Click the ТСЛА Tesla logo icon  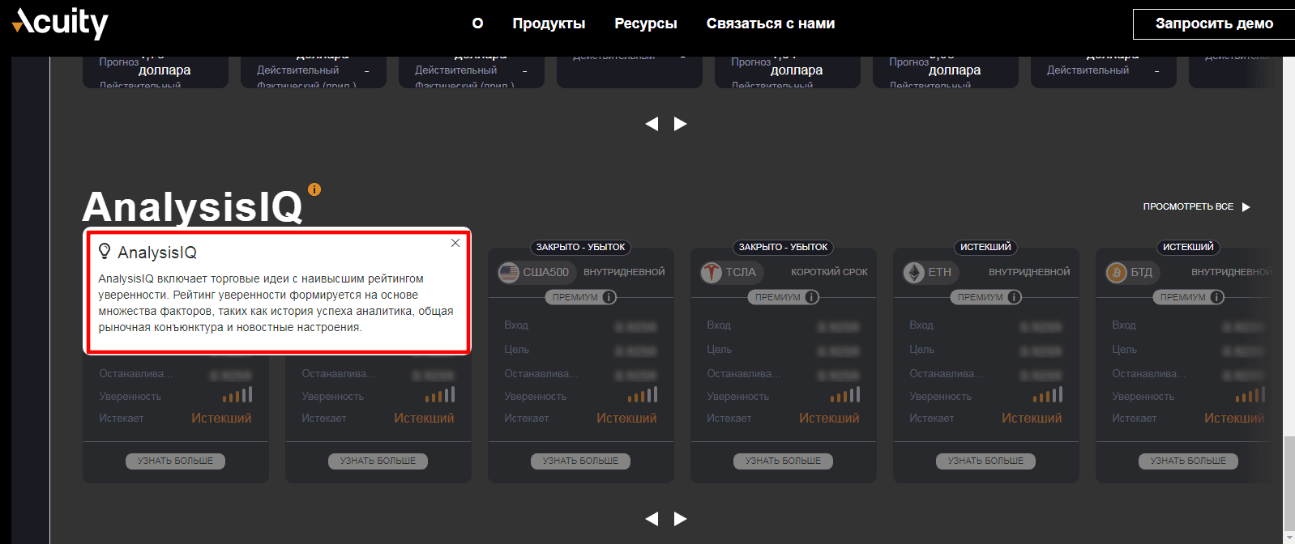(x=712, y=273)
